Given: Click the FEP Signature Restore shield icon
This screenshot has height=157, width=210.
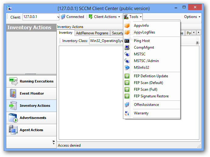Looking at the screenshot, I should click(x=127, y=96).
